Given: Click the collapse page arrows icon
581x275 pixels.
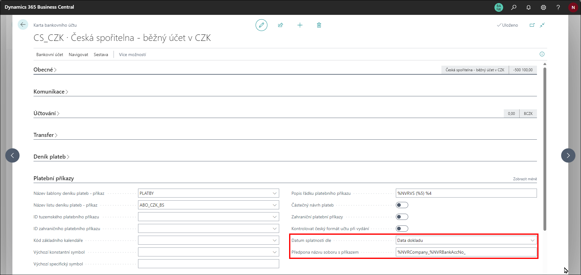Looking at the screenshot, I should [x=542, y=25].
